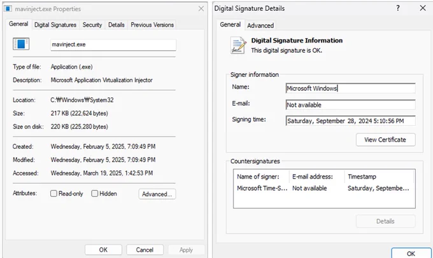Click the View Certificate button
This screenshot has width=433, height=258.
(x=385, y=139)
